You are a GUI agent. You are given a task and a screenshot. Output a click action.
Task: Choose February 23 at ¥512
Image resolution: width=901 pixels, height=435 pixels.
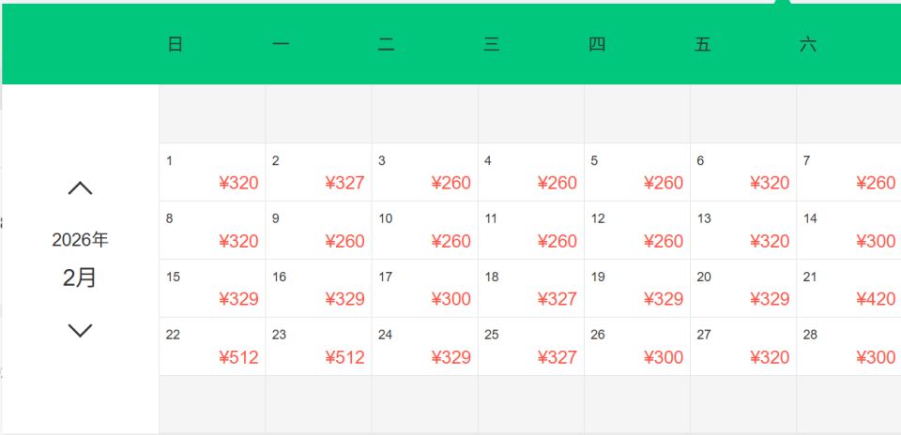click(x=318, y=347)
